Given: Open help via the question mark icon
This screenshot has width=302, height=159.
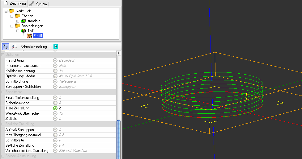Looking at the screenshot, I should [x=56, y=47].
